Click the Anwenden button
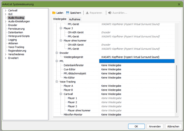The width and height of the screenshot is (184, 131). [155, 126]
